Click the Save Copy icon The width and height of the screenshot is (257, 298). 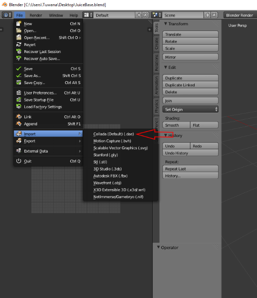[x=19, y=83]
